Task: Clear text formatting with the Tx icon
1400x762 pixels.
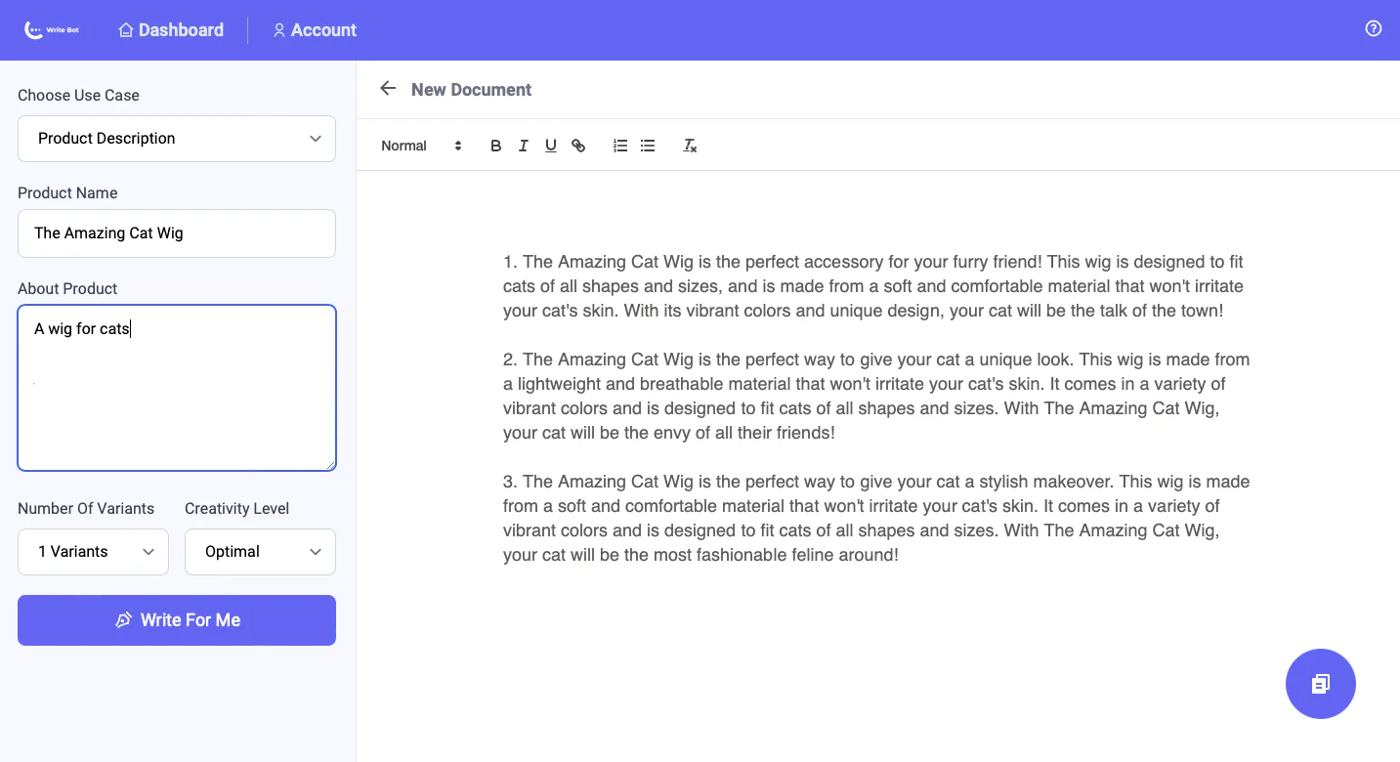Action: point(690,145)
